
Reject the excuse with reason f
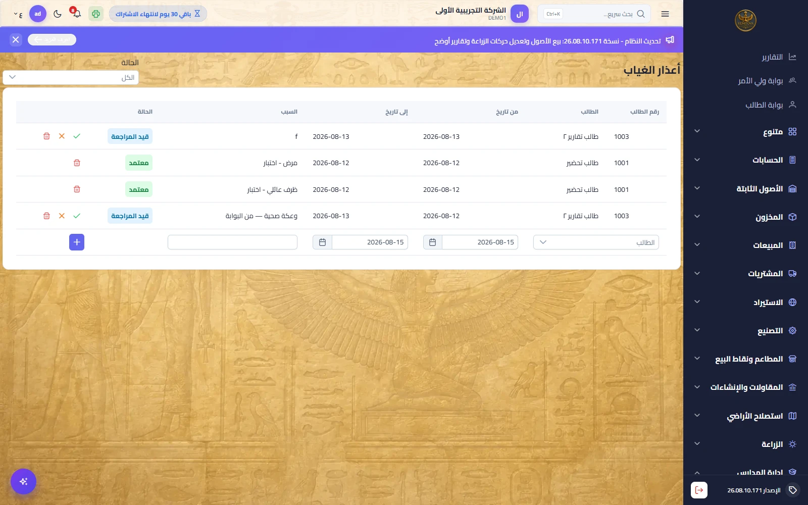click(x=62, y=136)
